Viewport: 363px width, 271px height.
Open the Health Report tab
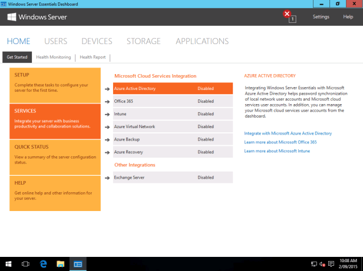pyautogui.click(x=93, y=58)
